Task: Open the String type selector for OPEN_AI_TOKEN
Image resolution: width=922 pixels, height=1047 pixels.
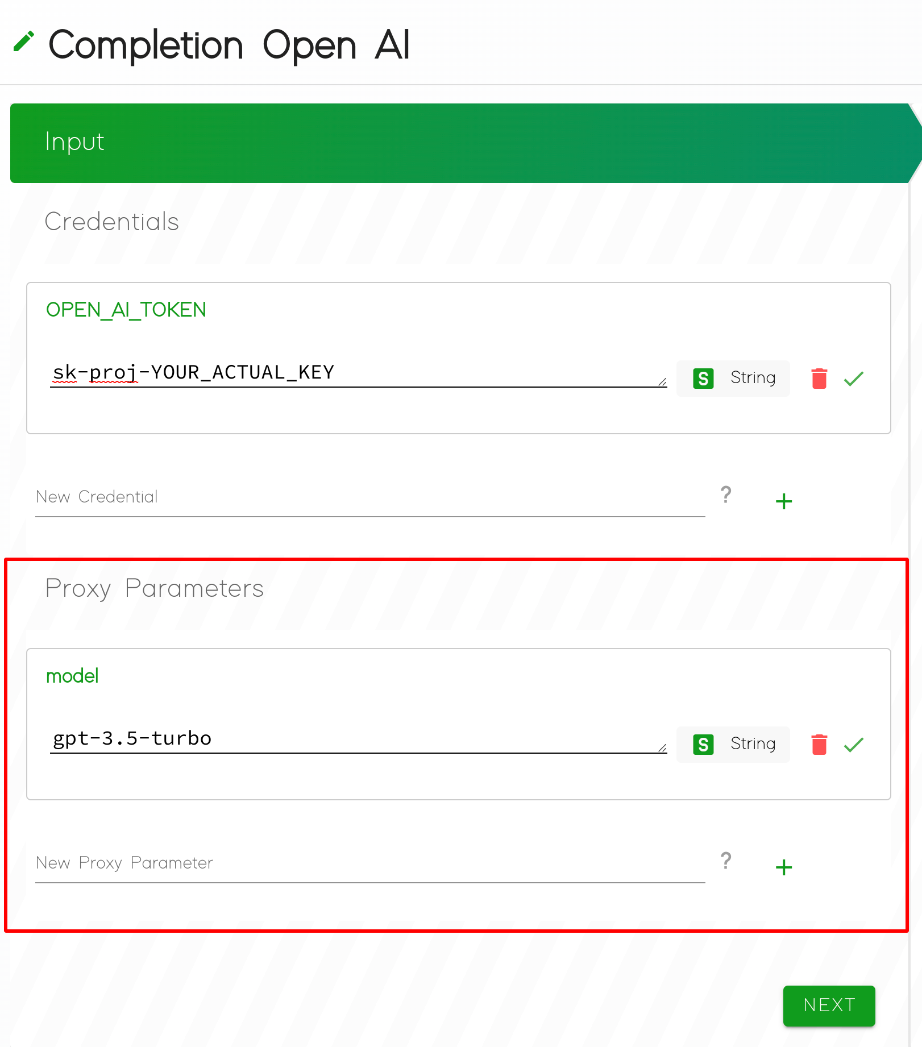Action: 733,379
